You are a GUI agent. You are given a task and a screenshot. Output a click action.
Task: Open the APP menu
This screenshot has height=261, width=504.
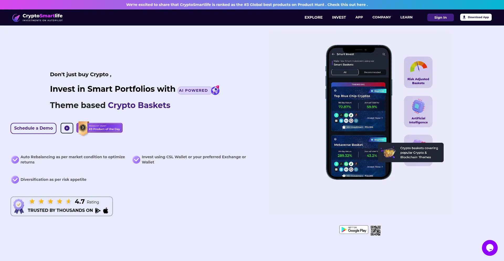tap(359, 17)
